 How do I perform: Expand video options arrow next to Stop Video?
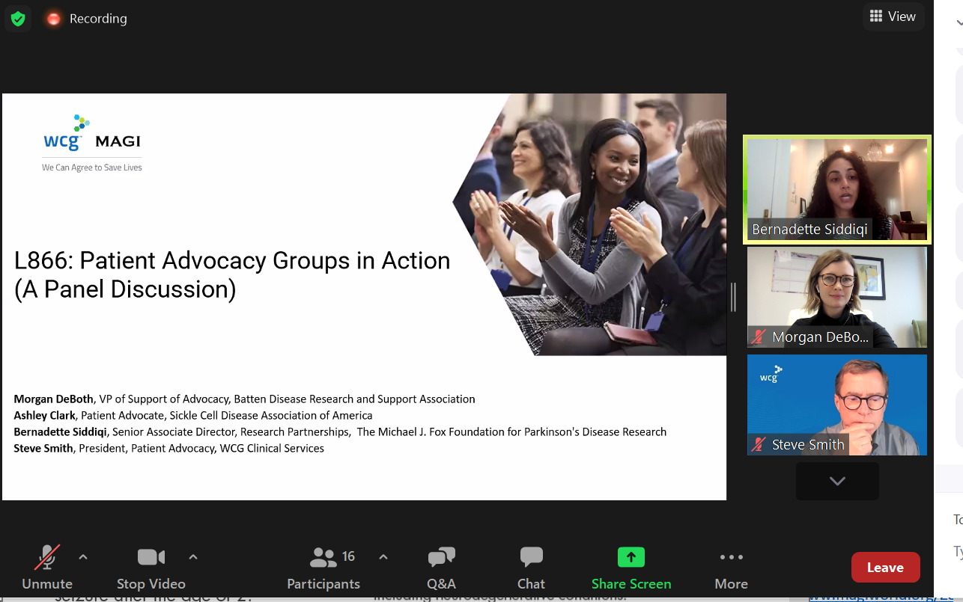(193, 557)
